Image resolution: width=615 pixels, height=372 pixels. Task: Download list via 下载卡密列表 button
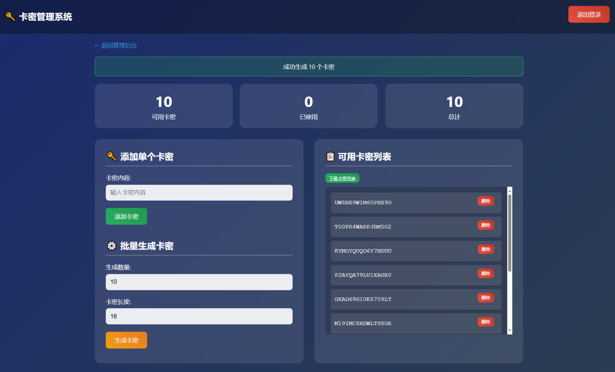[x=342, y=178]
